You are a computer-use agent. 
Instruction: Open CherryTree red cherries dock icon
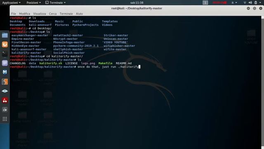click(5, 100)
